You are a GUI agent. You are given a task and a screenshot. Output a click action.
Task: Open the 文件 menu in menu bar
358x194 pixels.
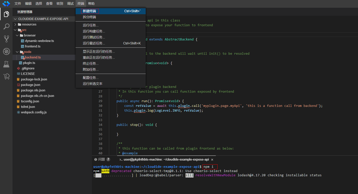(18, 3)
